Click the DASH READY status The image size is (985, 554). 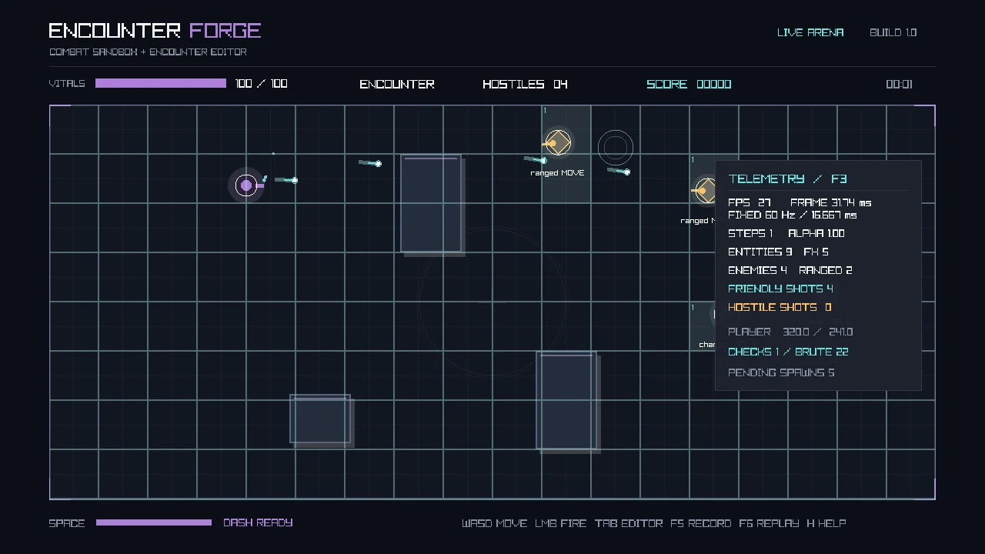258,522
